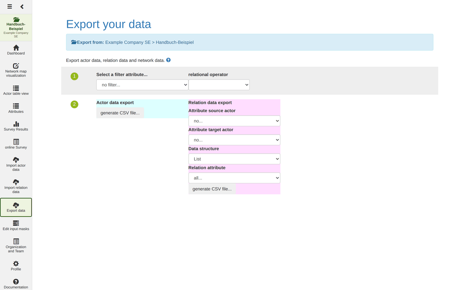Go to Dashboard home icon

tap(16, 48)
